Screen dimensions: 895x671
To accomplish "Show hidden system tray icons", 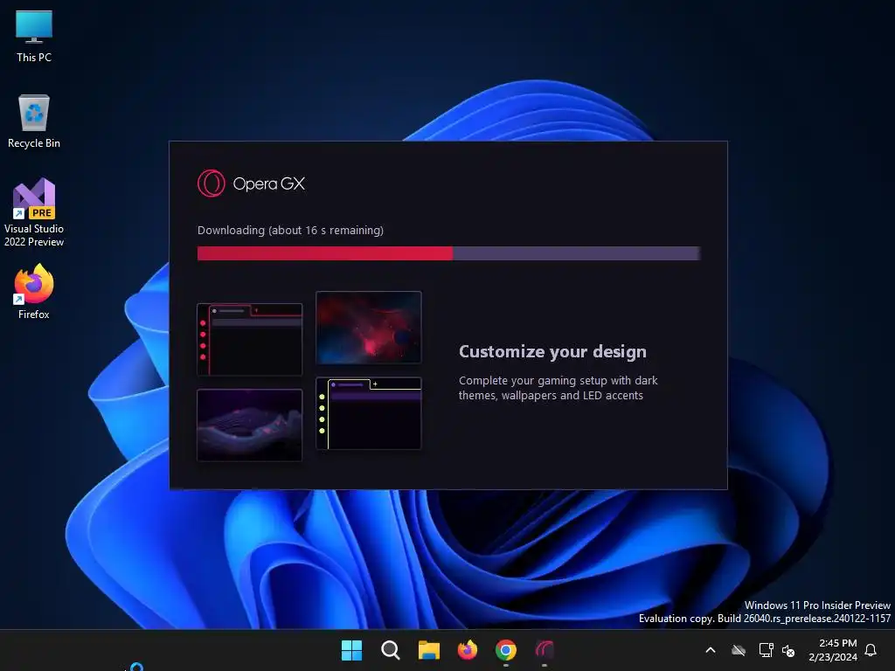I will click(711, 650).
